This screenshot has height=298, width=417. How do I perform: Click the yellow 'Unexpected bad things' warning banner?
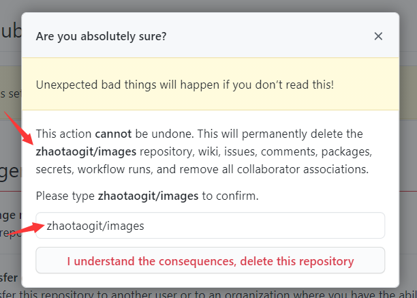[210, 84]
